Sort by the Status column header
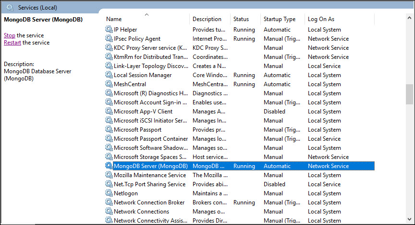Viewport: 415px width, 225px height. tap(241, 19)
